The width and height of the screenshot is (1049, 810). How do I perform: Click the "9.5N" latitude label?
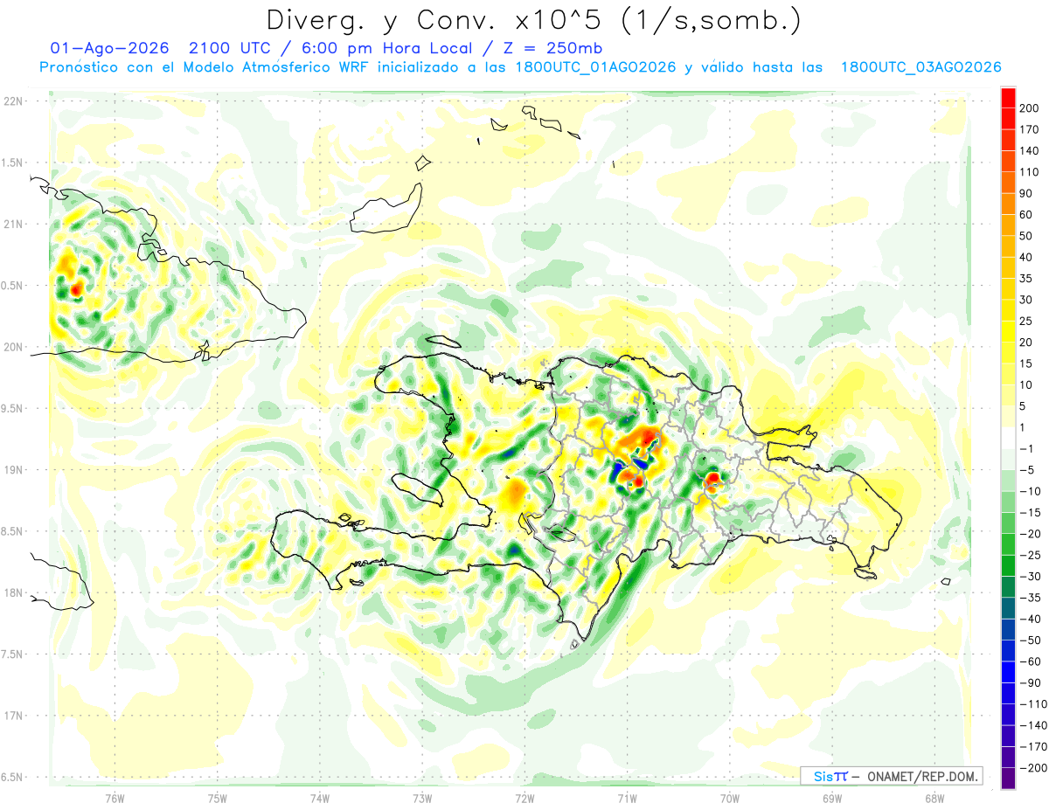[13, 408]
